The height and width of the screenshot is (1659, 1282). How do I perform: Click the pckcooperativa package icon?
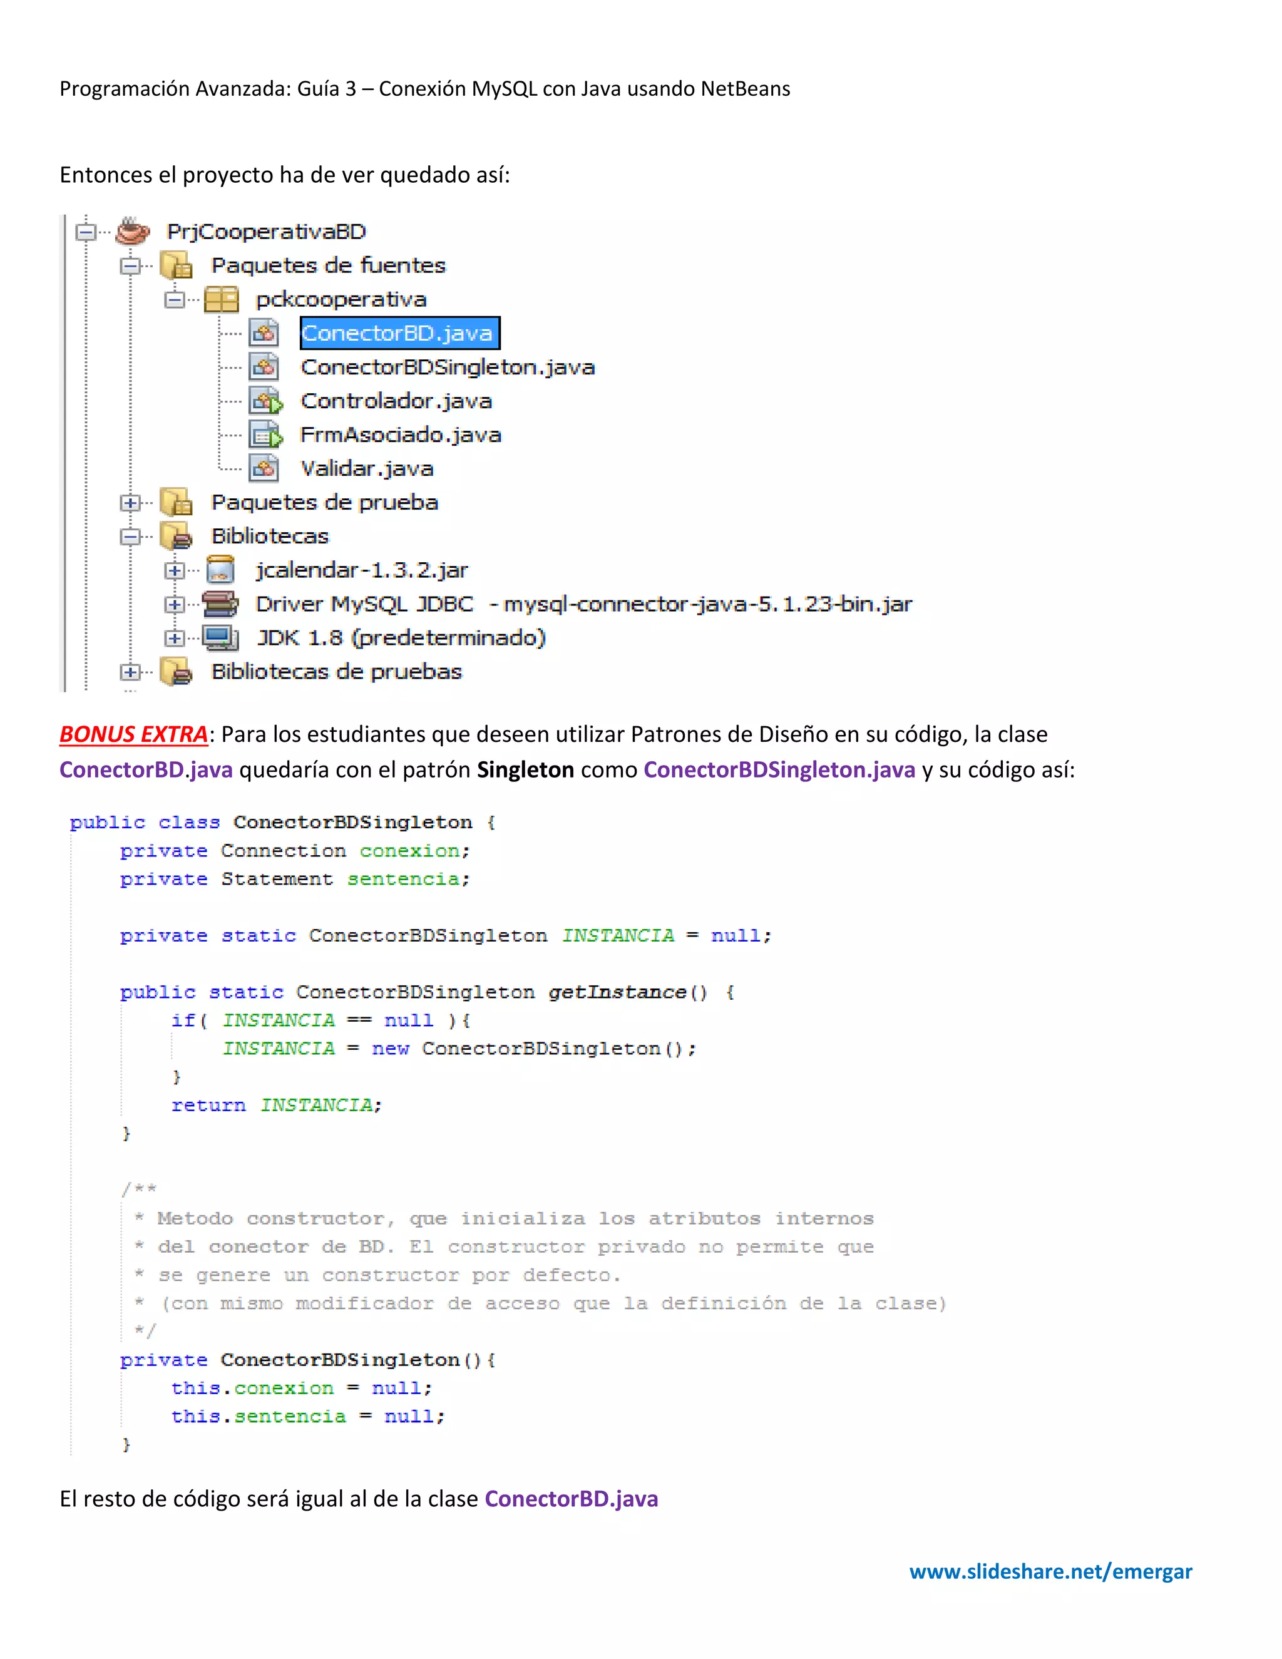point(221,299)
